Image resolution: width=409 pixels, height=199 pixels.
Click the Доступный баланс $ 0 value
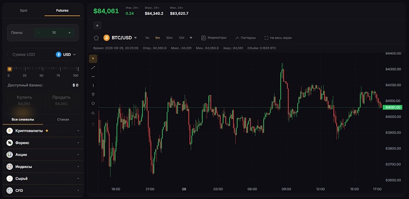coord(75,85)
